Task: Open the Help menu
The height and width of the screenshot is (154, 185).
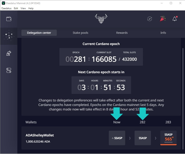Action: [31, 8]
